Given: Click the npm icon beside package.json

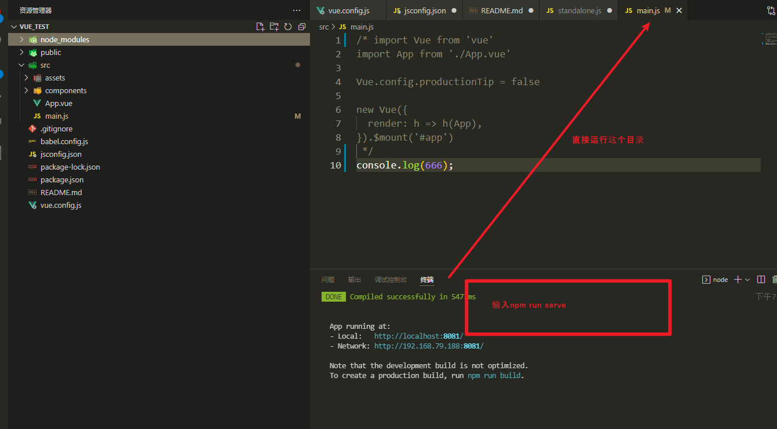Looking at the screenshot, I should click(x=32, y=179).
